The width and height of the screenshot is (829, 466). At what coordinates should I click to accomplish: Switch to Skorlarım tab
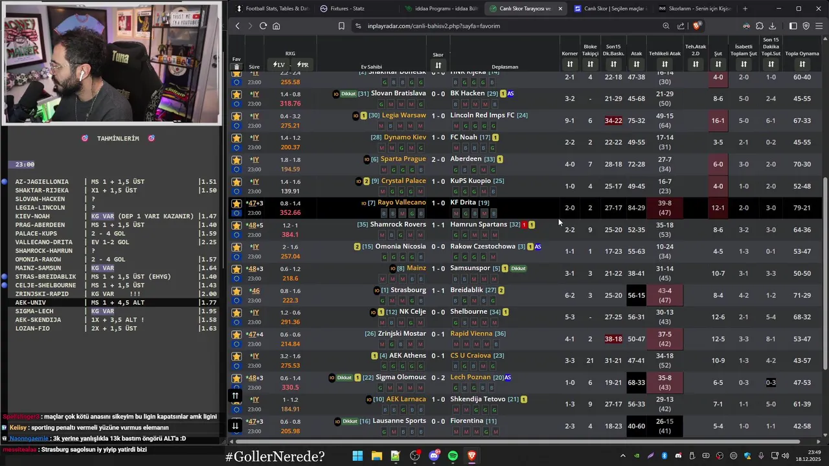(694, 8)
